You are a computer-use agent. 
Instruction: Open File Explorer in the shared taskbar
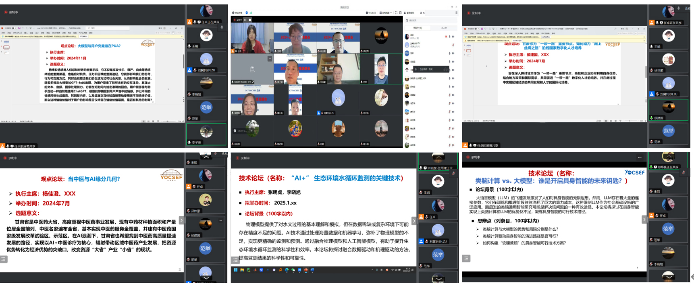[242, 270]
